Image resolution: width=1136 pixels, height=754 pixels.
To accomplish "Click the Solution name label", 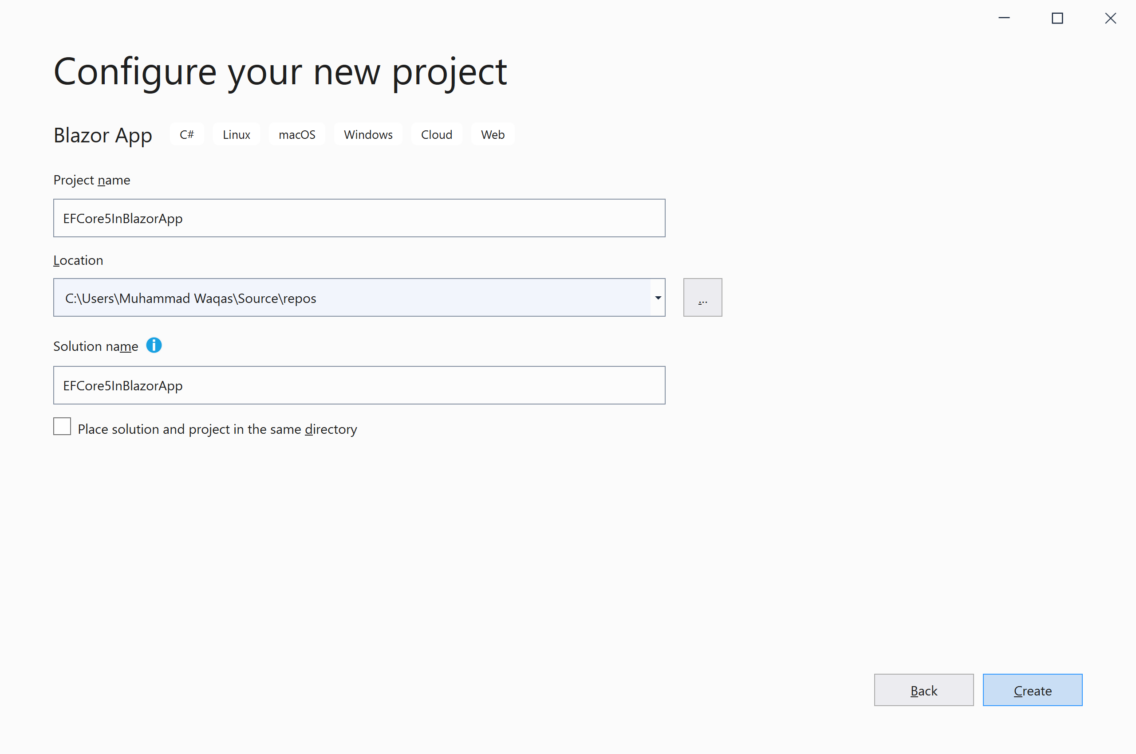I will click(96, 346).
